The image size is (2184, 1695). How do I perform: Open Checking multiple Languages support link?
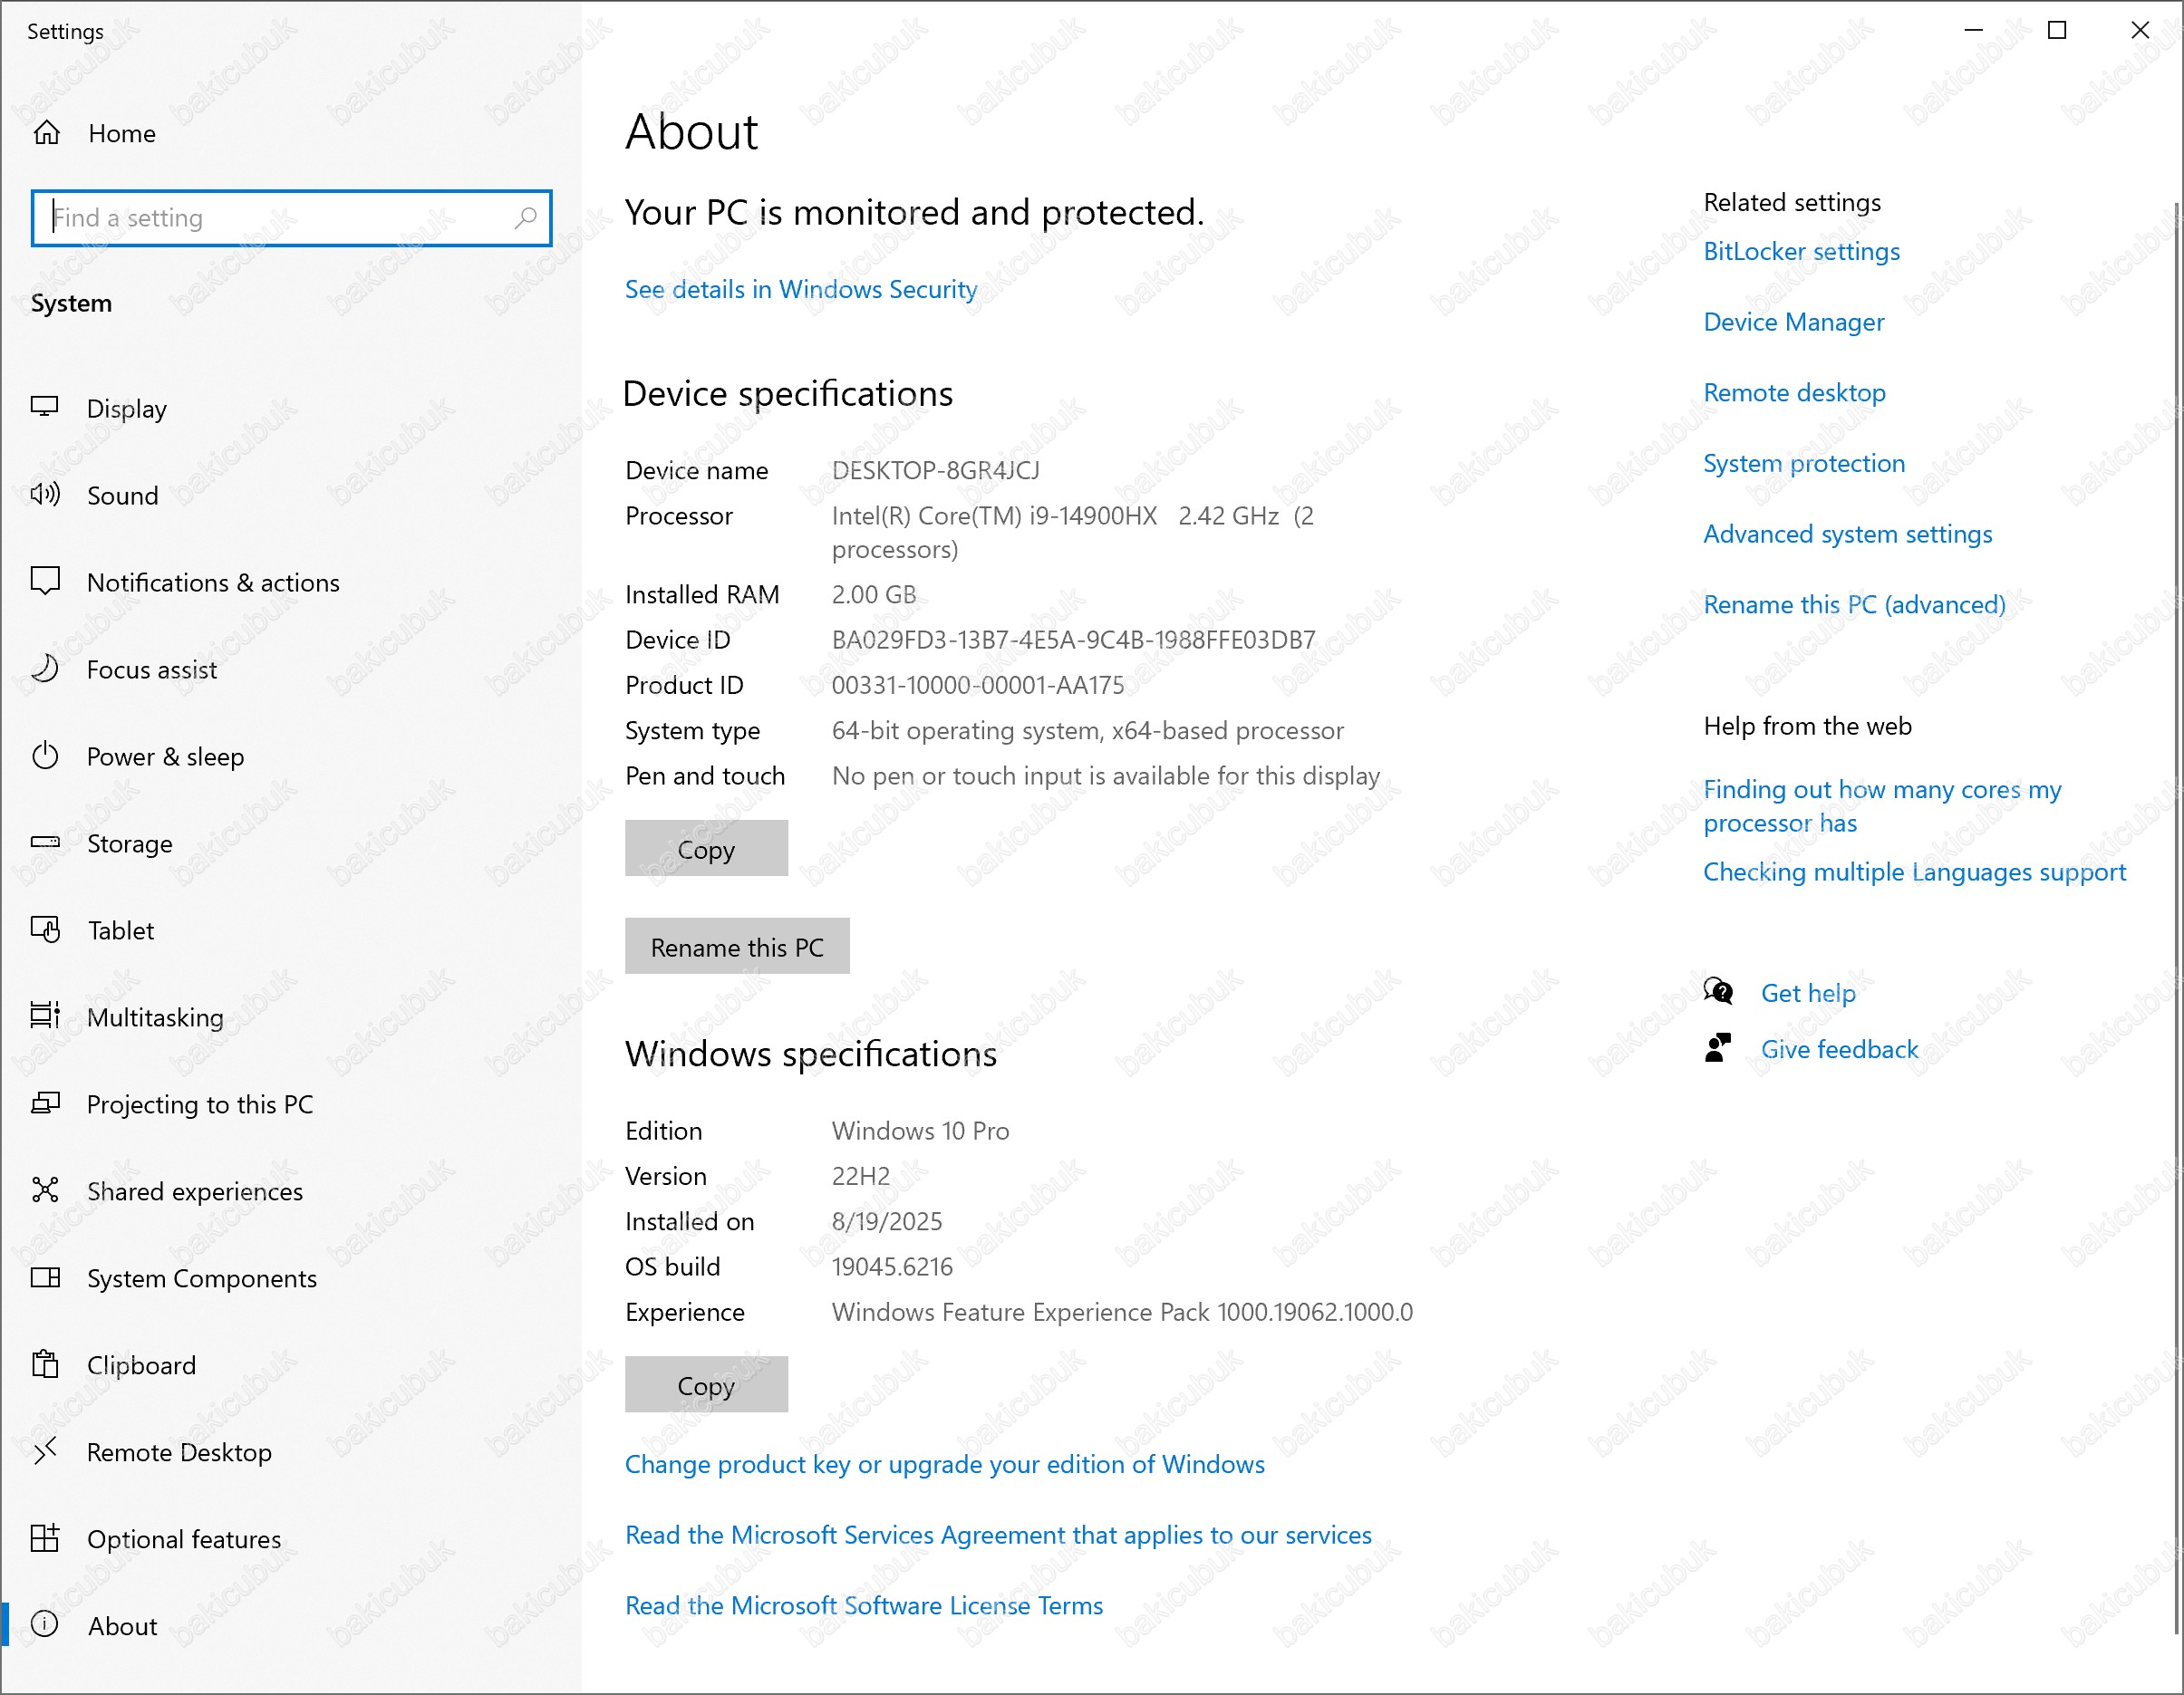(x=1914, y=872)
